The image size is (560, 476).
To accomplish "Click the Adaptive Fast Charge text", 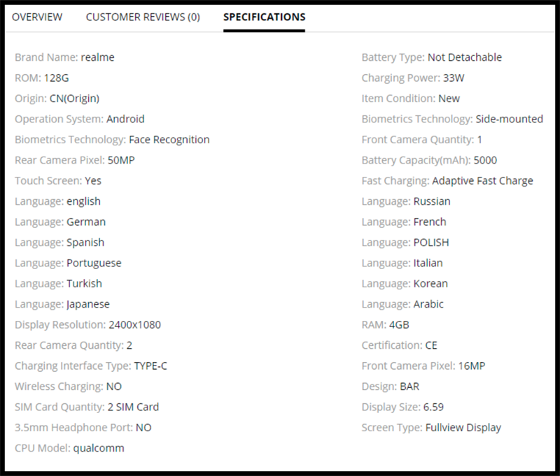I will coord(482,180).
